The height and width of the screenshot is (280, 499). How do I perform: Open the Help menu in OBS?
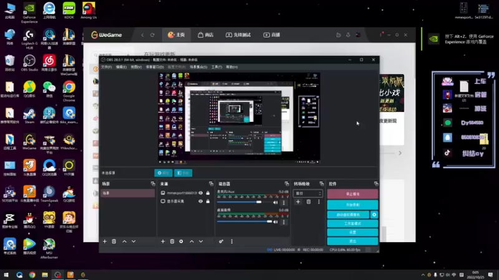(x=231, y=67)
